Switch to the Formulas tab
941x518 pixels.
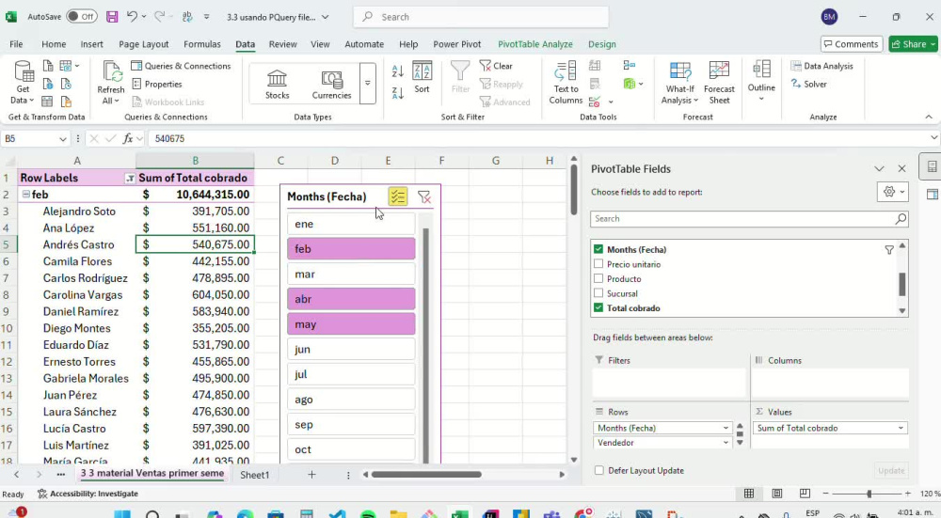[201, 44]
